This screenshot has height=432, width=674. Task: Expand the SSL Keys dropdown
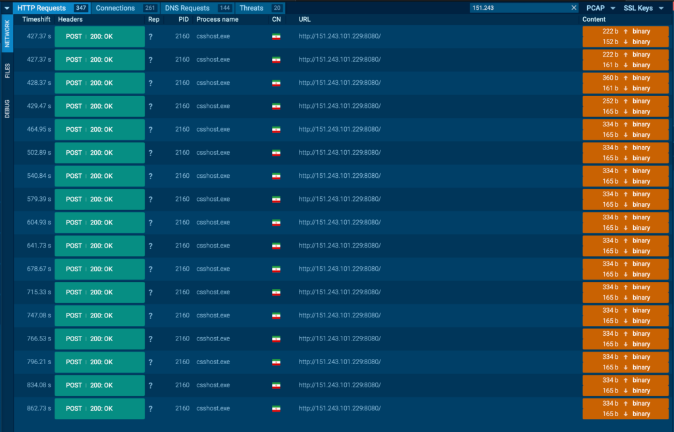pyautogui.click(x=643, y=8)
